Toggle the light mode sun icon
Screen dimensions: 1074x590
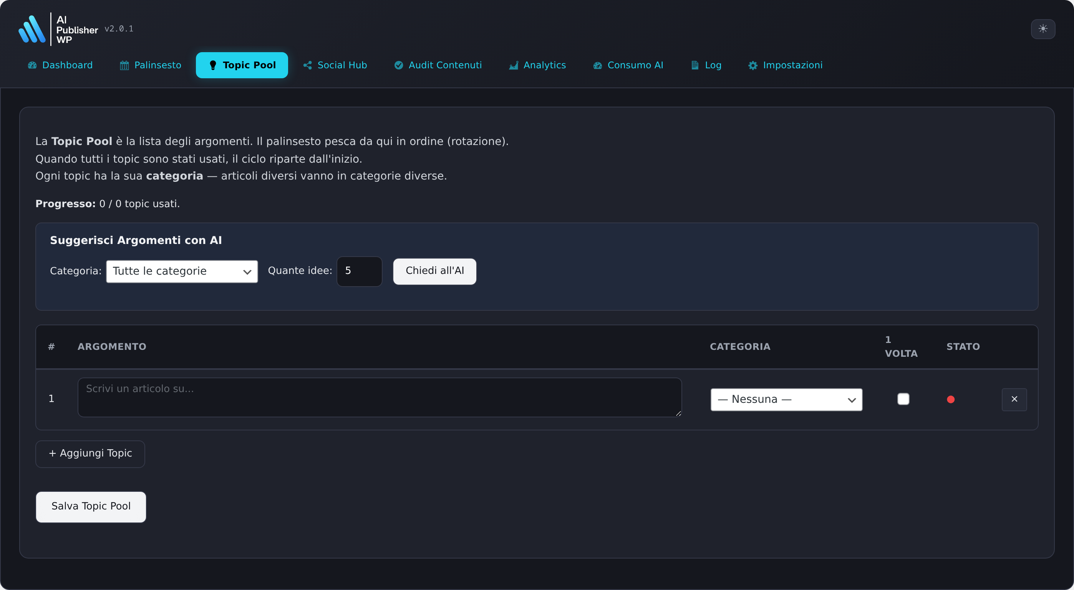1043,29
